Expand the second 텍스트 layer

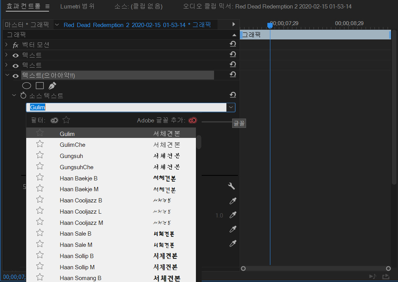pyautogui.click(x=6, y=65)
